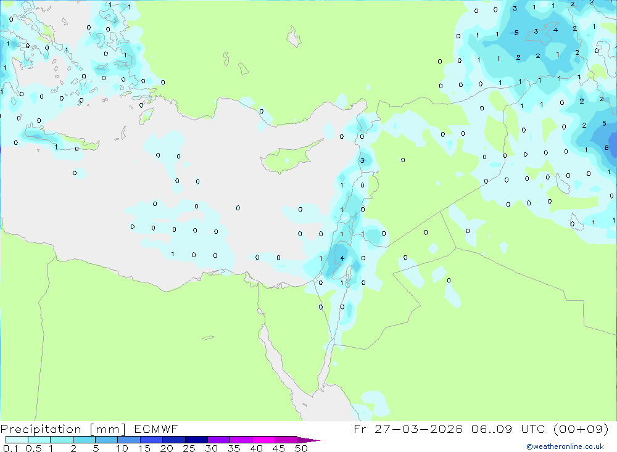Click the legend label '40'
Viewport: 617px width, 452px height.
point(257,448)
